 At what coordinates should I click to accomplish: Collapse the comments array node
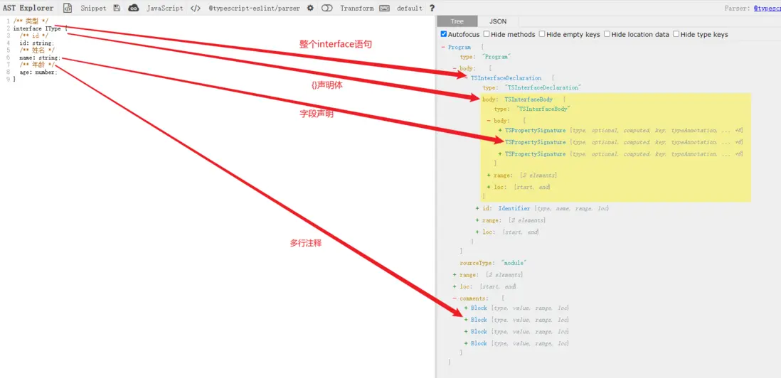[x=455, y=298]
